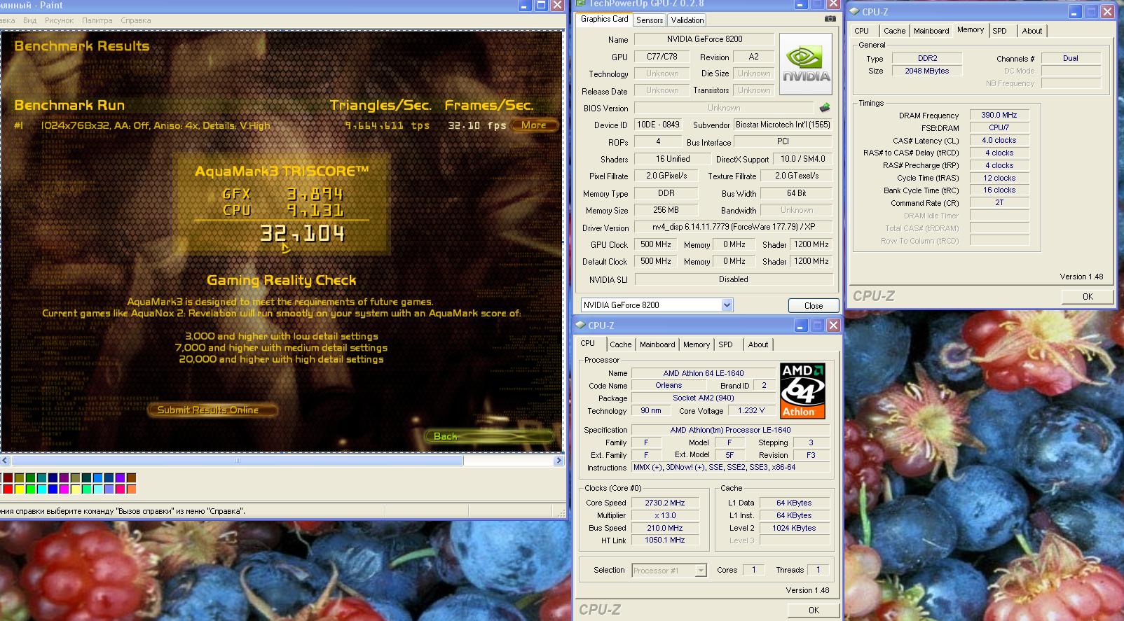Click the NVIDIA logo in GPU-Z
The image size is (1124, 621).
tap(806, 64)
